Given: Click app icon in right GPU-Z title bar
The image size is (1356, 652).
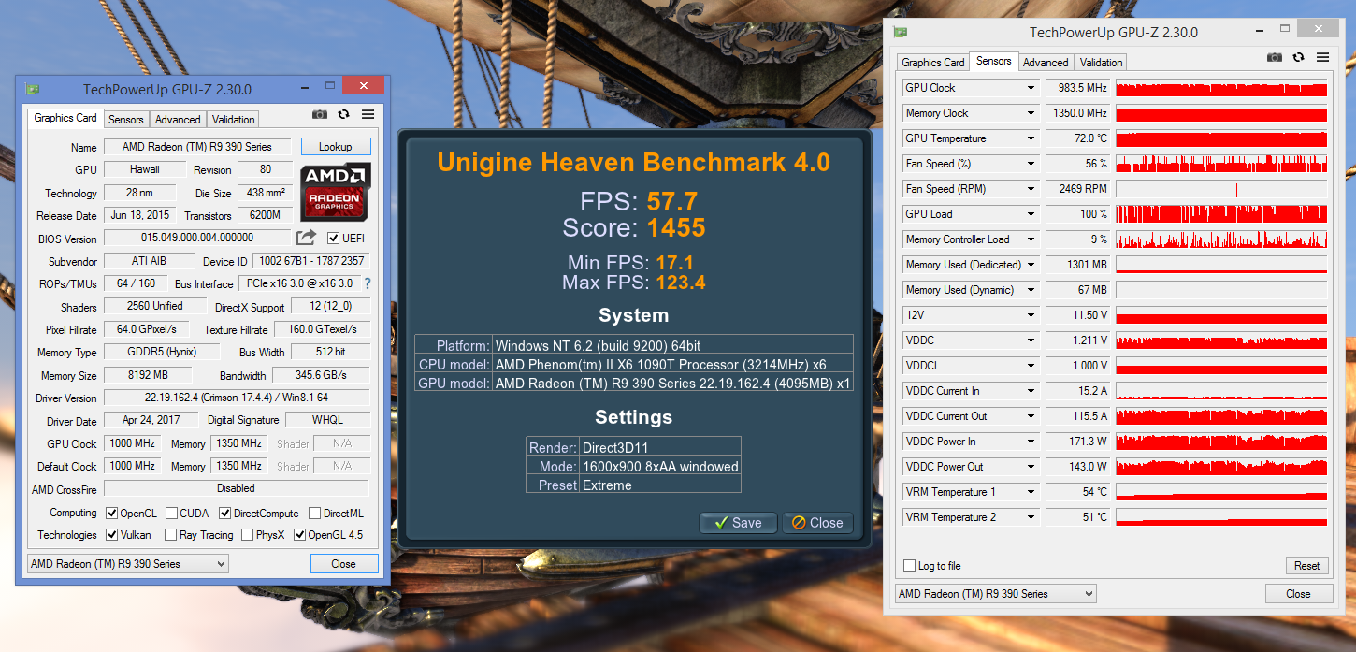Looking at the screenshot, I should tap(900, 32).
